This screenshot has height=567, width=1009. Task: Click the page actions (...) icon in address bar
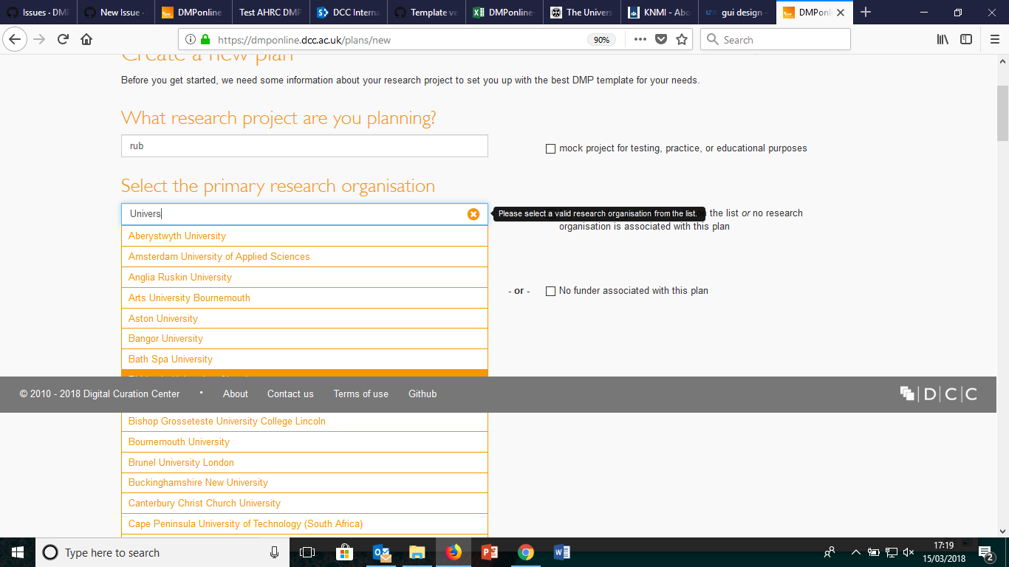click(640, 39)
